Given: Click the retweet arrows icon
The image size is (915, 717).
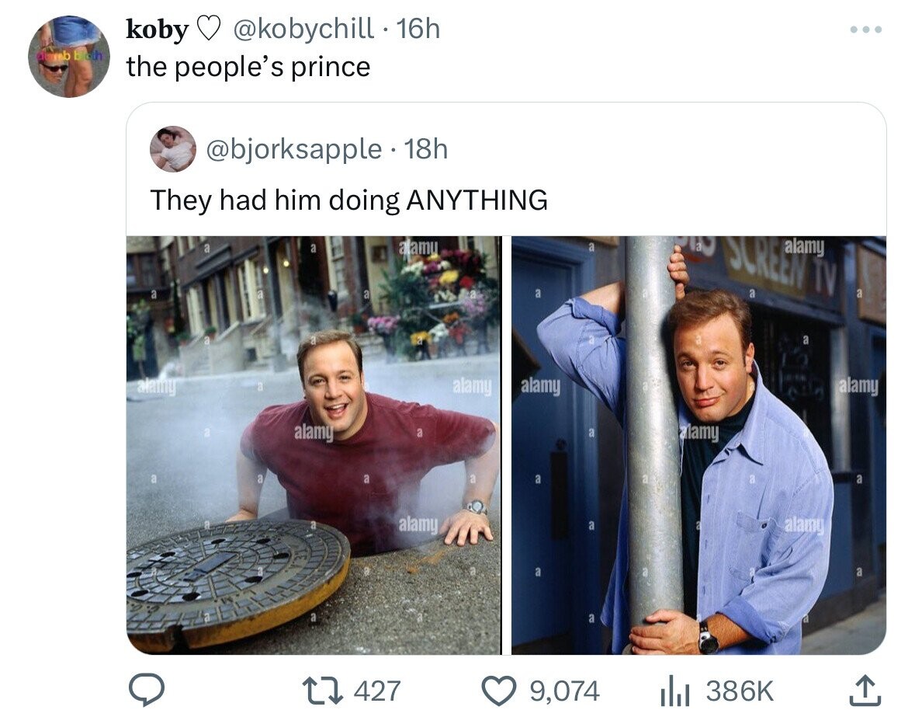Looking at the screenshot, I should [x=326, y=691].
